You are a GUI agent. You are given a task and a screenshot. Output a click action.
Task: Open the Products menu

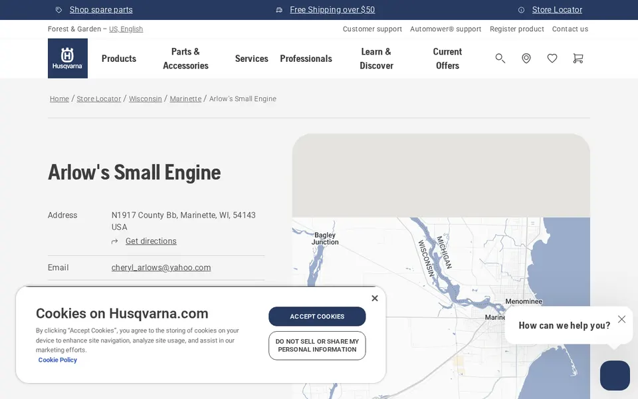coord(119,59)
